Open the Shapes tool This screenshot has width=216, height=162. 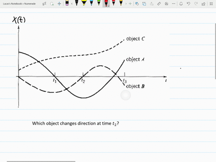pos(137,4)
